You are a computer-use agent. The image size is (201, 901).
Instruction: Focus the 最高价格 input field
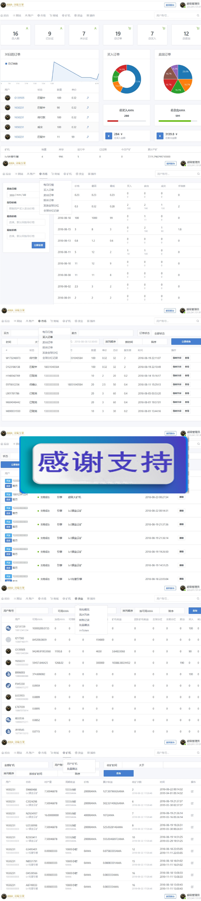(26, 222)
